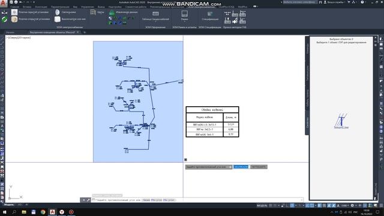Click the Изменение данных tool
The height and width of the screenshot is (216, 384).
(123, 12)
